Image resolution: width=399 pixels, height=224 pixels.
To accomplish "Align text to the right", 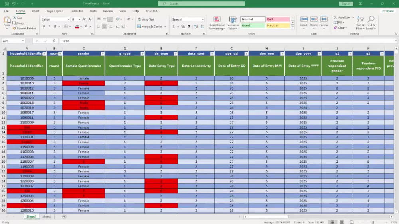I will [x=110, y=26].
